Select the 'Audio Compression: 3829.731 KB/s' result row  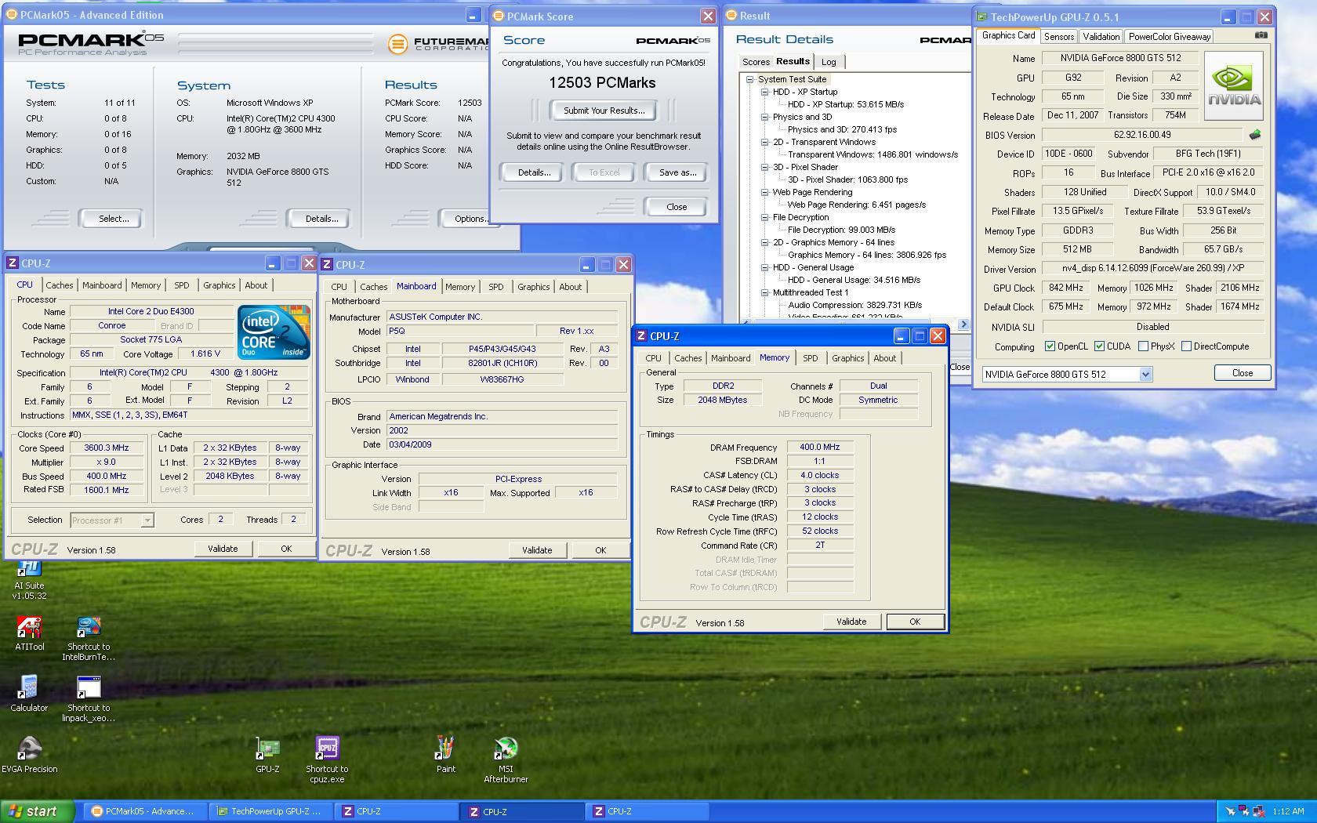854,305
